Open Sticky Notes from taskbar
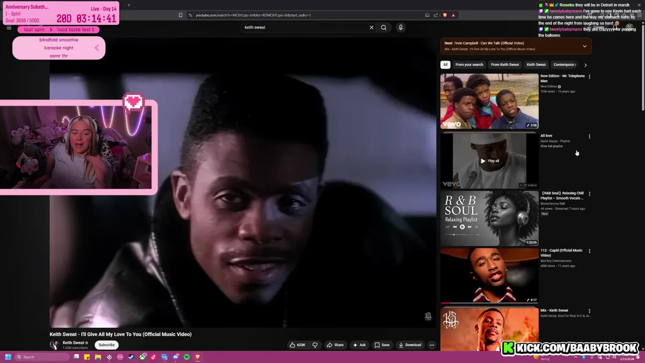645x363 pixels. (x=87, y=357)
